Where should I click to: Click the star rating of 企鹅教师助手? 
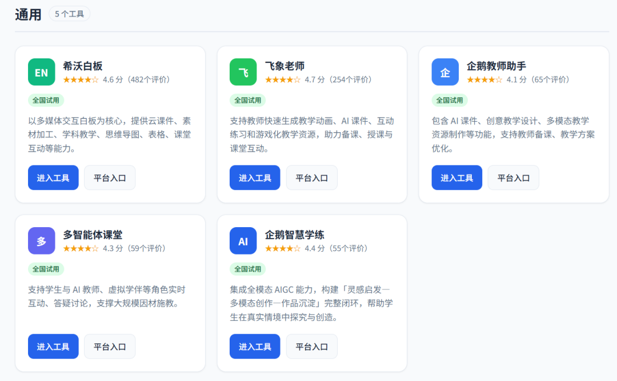tap(484, 80)
